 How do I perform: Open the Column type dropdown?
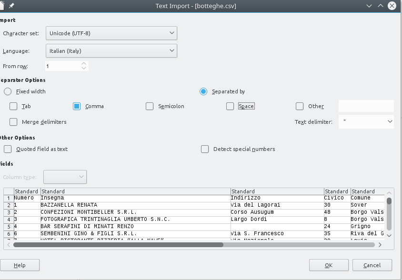click(x=65, y=177)
